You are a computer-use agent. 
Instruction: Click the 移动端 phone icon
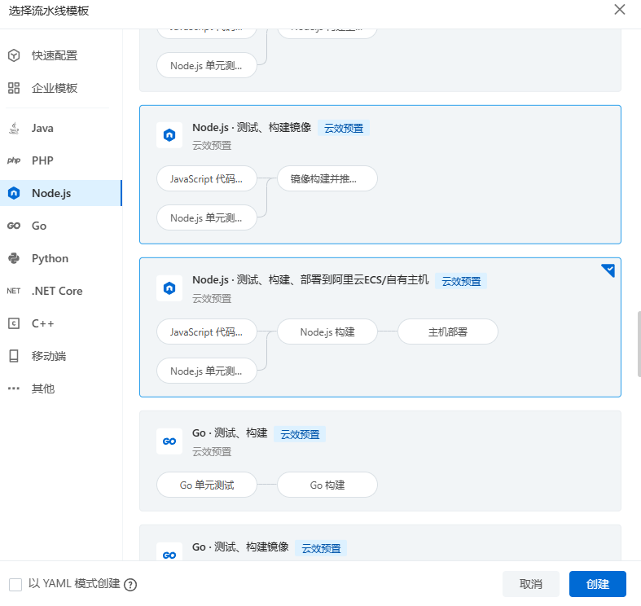(x=14, y=356)
